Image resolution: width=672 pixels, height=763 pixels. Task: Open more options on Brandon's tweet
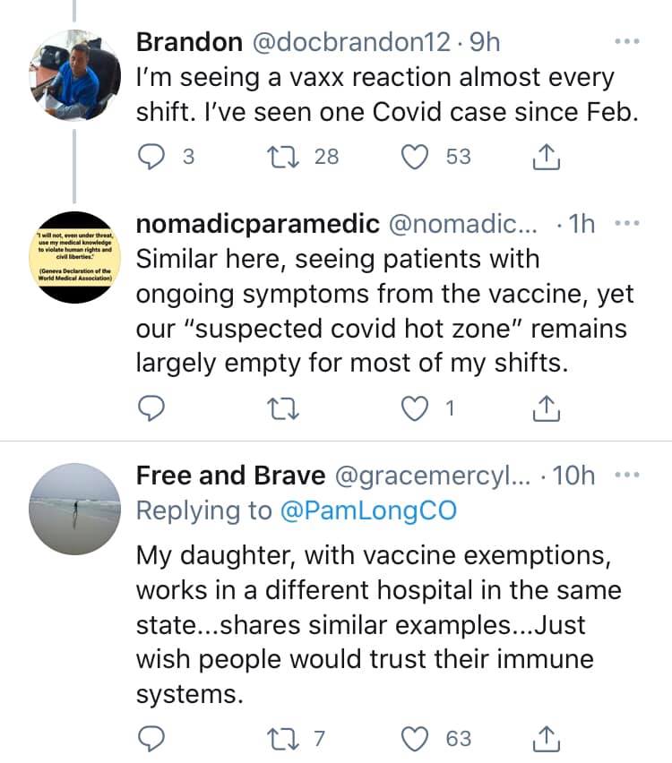click(626, 42)
